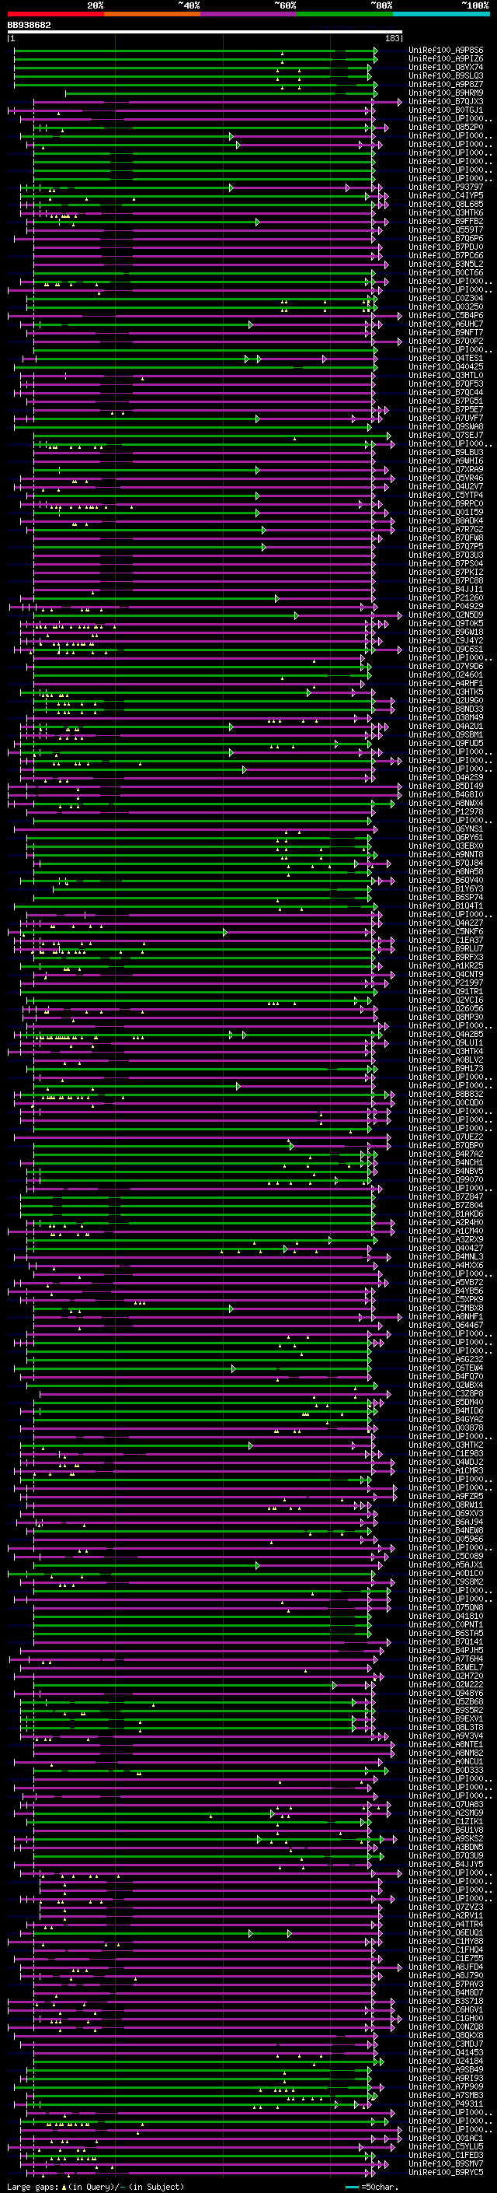This screenshot has width=497, height=2193.
Task: Open hit UniRef100_B9SLQ3
Action: tap(446, 75)
